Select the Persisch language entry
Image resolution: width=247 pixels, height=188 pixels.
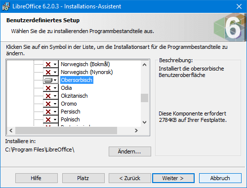pos(71,112)
